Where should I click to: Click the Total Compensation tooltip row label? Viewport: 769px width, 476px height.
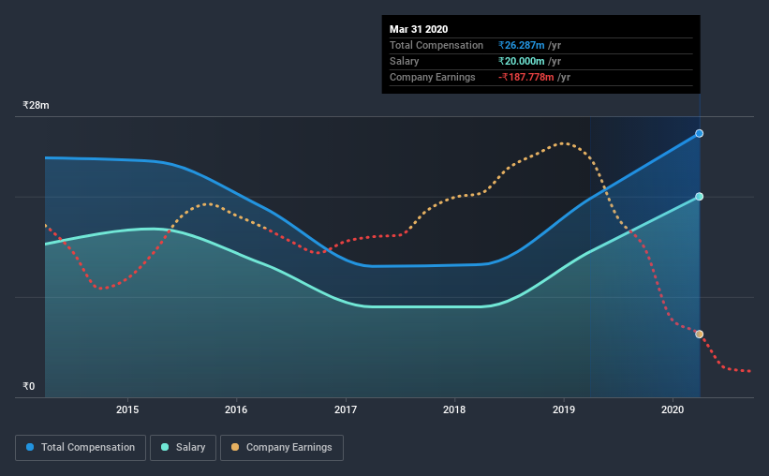point(436,45)
